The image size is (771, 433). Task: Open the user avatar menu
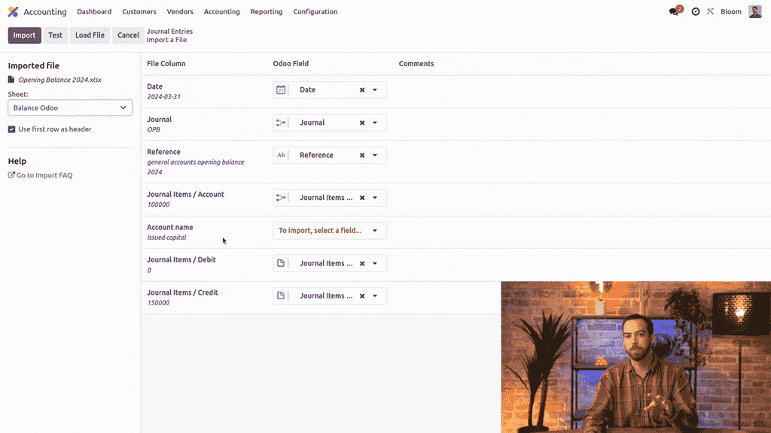coord(754,12)
